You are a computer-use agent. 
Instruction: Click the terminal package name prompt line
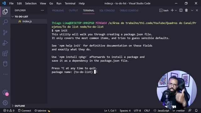click(74, 72)
